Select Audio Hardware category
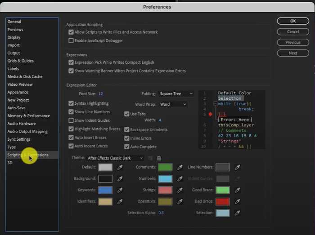 tap(22, 124)
